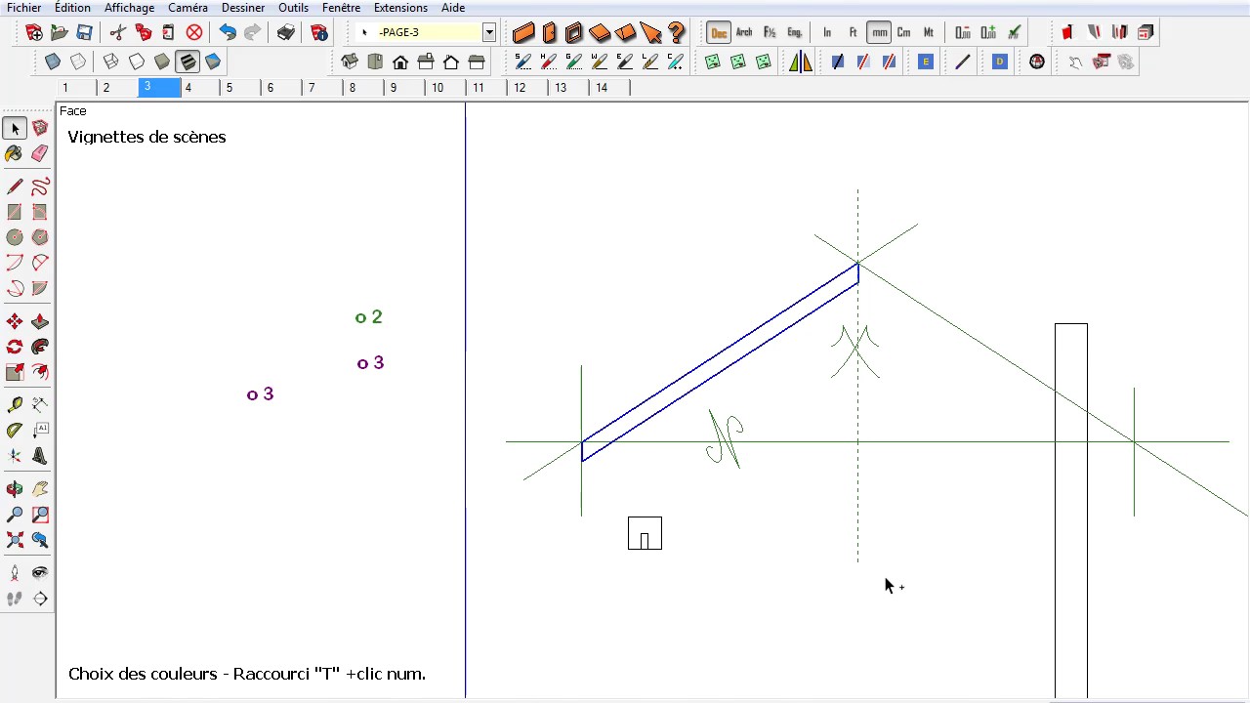Expand the -PAGE-3 scene dropdown

click(489, 32)
